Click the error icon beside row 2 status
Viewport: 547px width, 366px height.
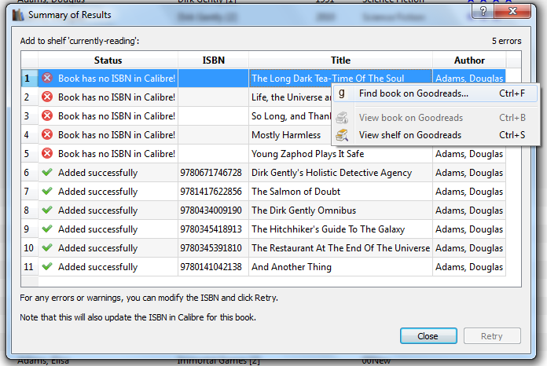47,97
